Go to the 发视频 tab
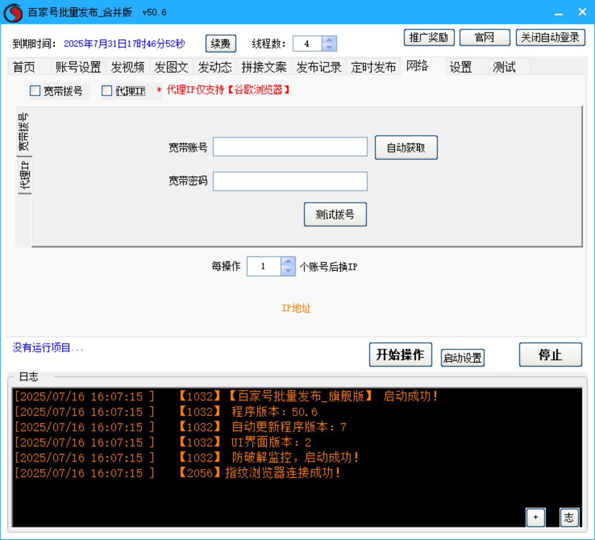The width and height of the screenshot is (595, 540). pyautogui.click(x=128, y=67)
